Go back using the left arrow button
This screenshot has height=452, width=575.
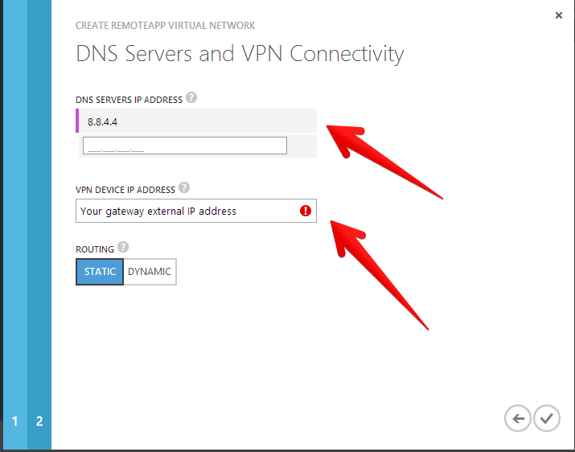[517, 418]
